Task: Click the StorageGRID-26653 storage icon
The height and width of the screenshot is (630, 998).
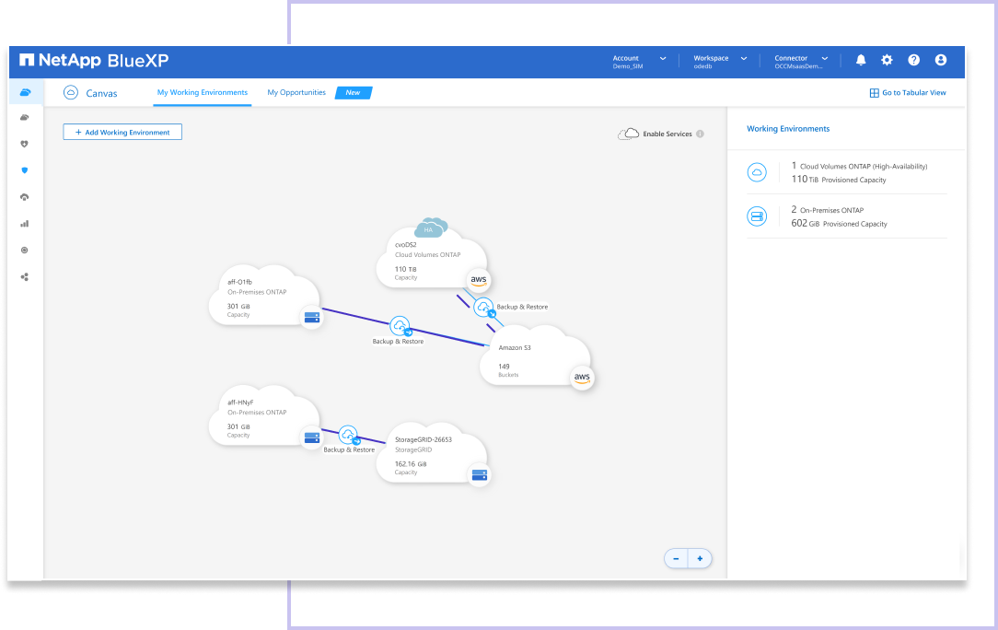Action: 479,475
